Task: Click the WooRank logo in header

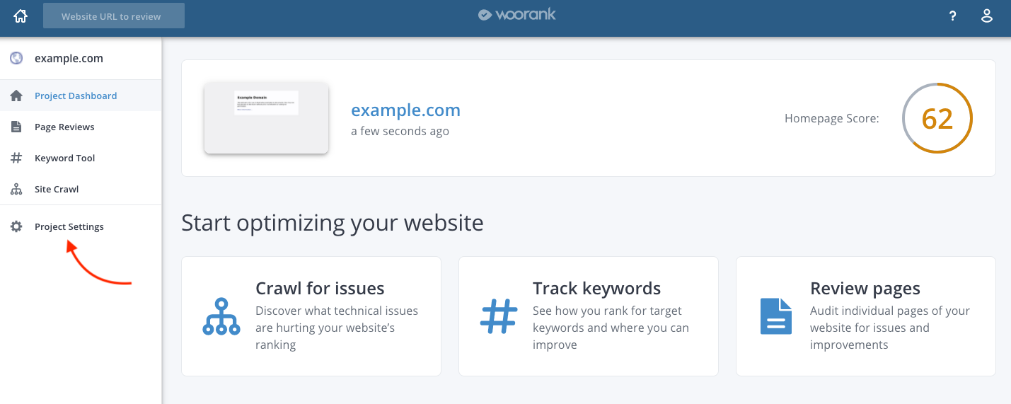Action: 516,15
